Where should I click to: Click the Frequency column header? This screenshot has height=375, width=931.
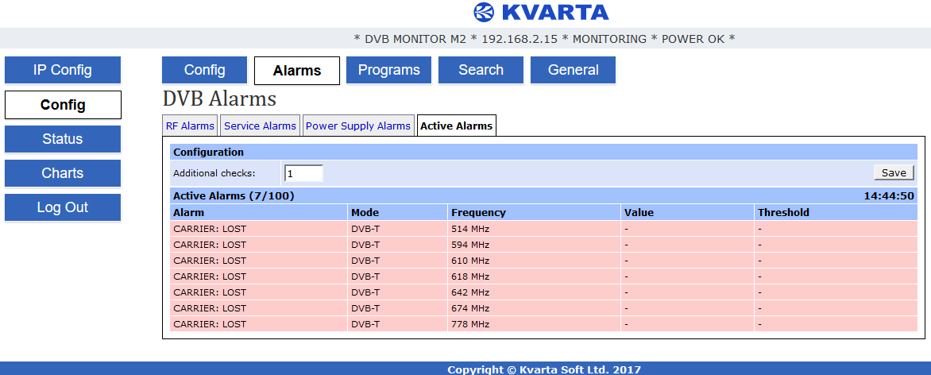click(535, 213)
